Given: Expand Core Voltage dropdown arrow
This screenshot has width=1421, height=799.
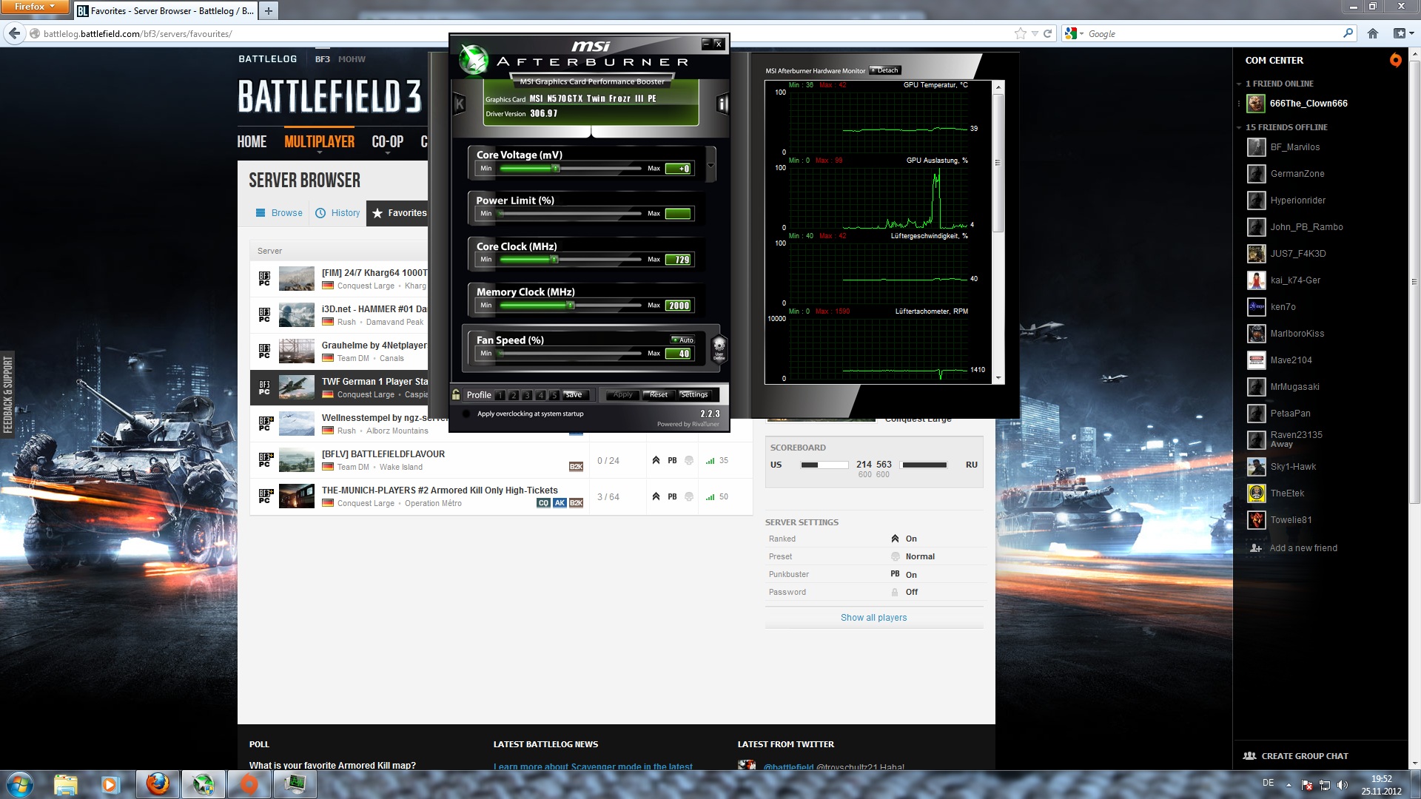Looking at the screenshot, I should pyautogui.click(x=710, y=165).
